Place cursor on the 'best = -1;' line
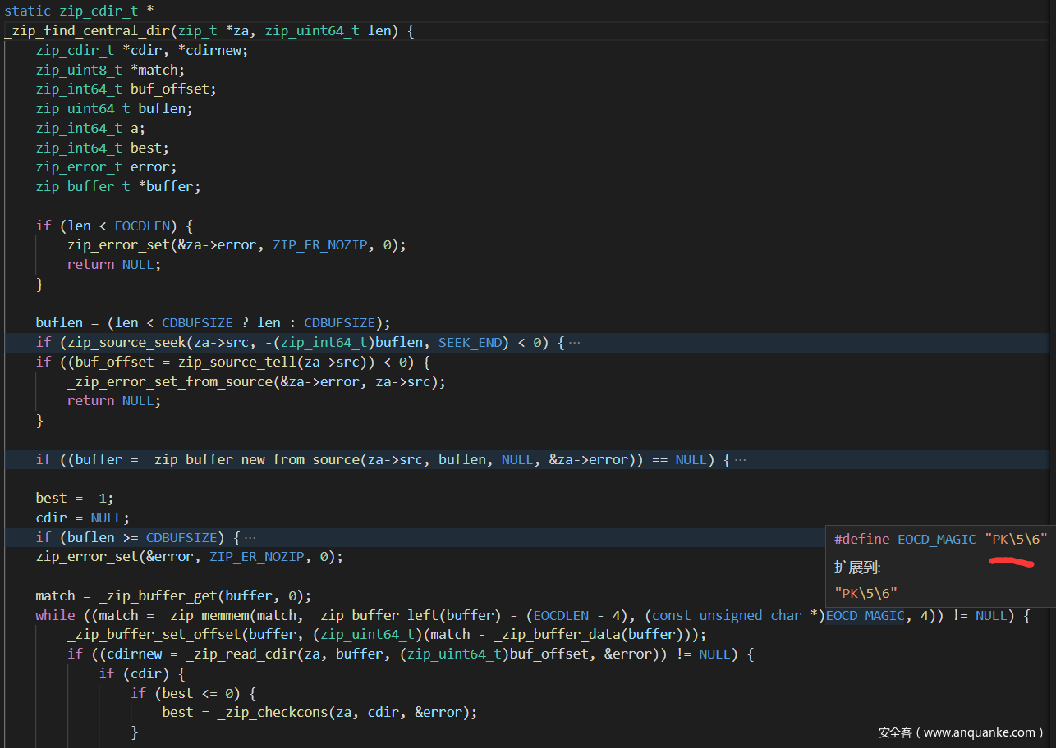 pos(75,499)
